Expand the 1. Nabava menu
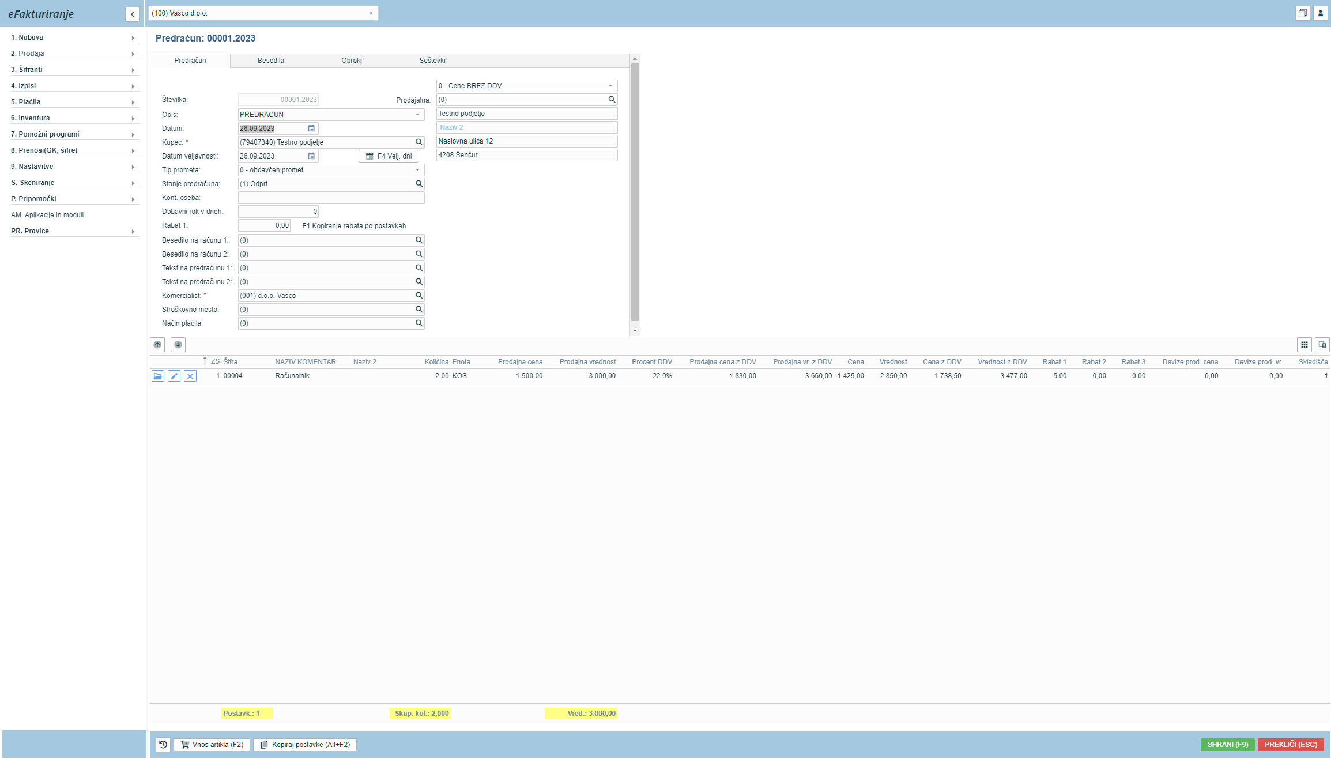Viewport: 1331px width, 758px height. [75, 37]
